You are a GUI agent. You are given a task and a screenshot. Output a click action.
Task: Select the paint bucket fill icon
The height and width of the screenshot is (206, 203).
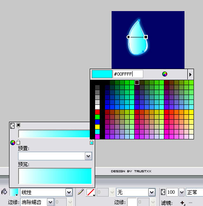coord(4,192)
